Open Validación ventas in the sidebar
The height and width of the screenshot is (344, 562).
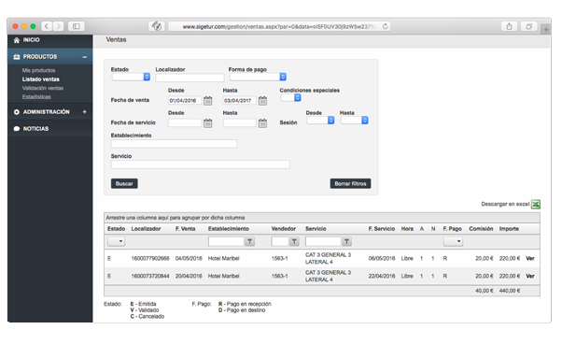[x=43, y=88]
